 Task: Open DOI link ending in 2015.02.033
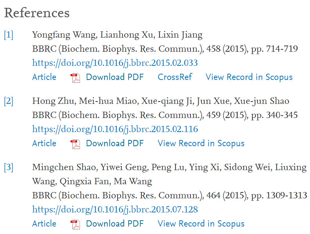pos(115,63)
